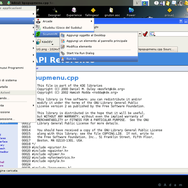
Task: Click the 'ando...' run command entry
Action: tap(17, 98)
